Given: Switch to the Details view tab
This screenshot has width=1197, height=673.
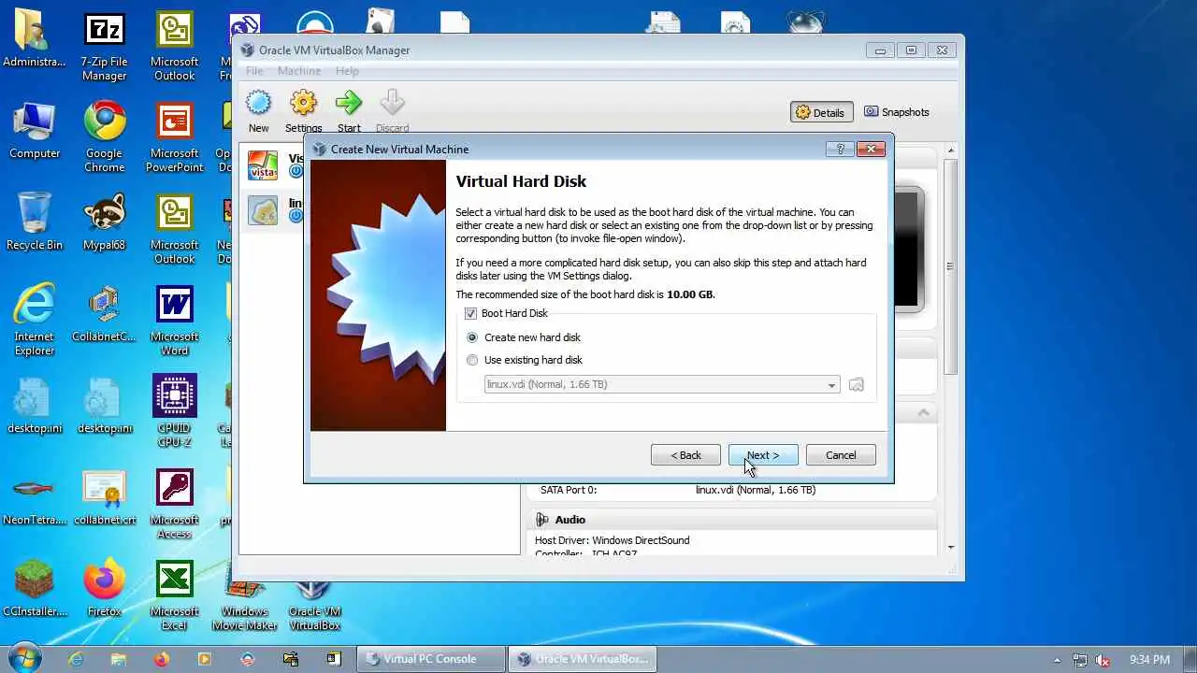Looking at the screenshot, I should click(x=820, y=112).
